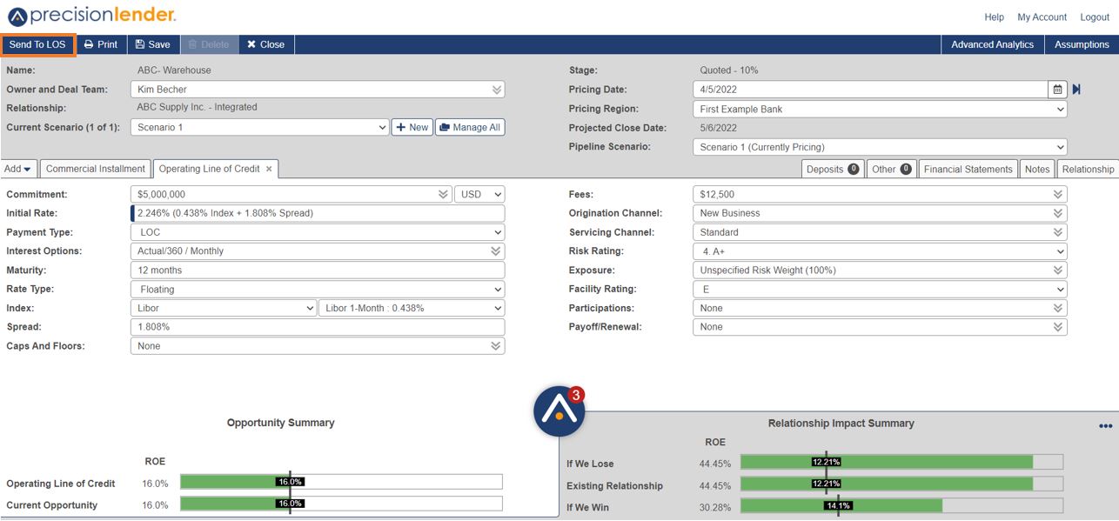Open the Risk Rating dropdown
The image size is (1119, 521).
point(880,251)
